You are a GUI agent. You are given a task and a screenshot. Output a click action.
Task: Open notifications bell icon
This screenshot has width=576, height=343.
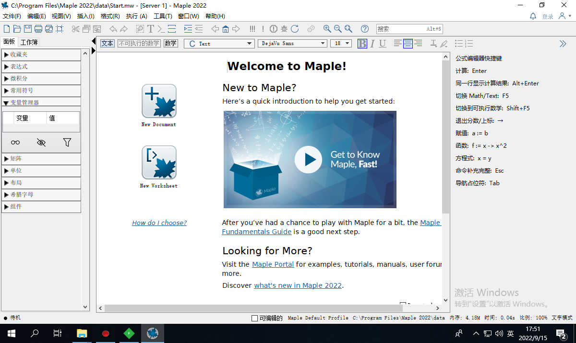(533, 16)
